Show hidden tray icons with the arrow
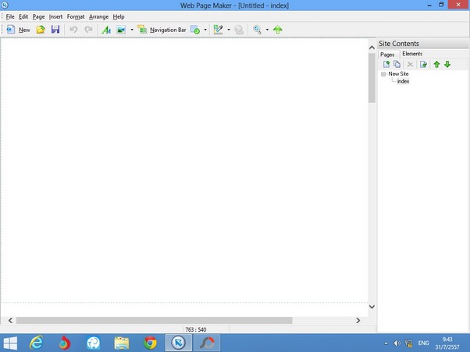Image resolution: width=470 pixels, height=352 pixels. point(386,343)
